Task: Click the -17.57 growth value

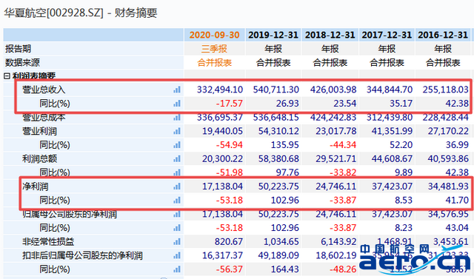Action: 229,104
